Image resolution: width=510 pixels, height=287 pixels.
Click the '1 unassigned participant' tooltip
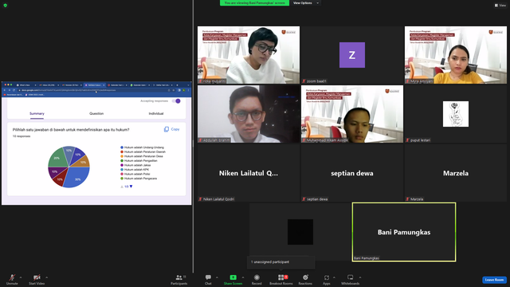tap(281, 262)
